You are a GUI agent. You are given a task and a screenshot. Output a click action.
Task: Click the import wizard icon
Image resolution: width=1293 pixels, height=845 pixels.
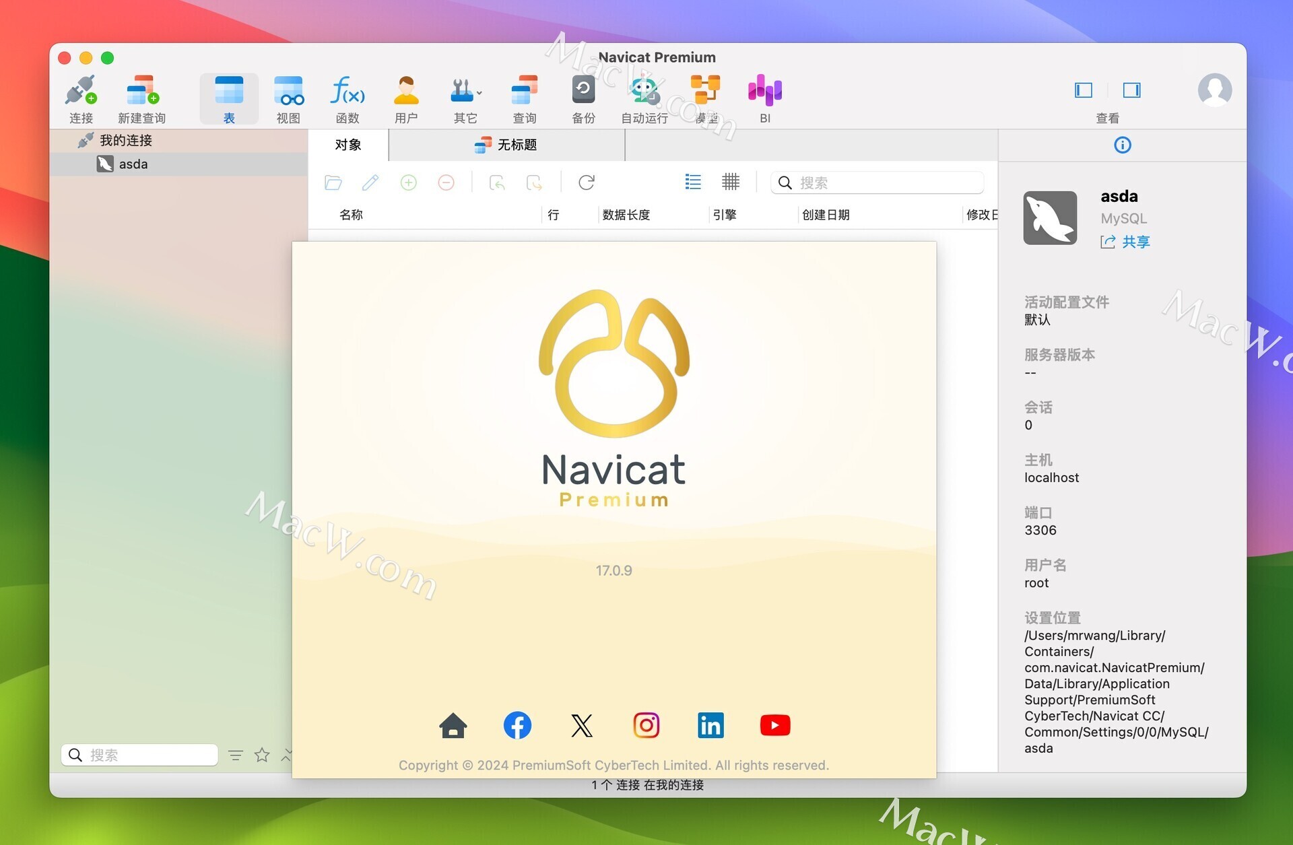pyautogui.click(x=497, y=182)
